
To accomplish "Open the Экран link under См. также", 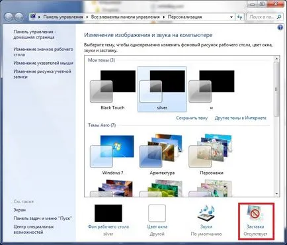I will point(19,210).
